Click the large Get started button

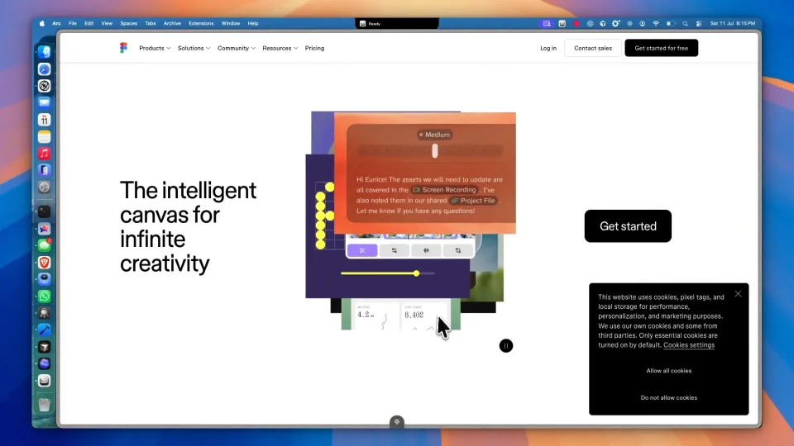pos(628,226)
